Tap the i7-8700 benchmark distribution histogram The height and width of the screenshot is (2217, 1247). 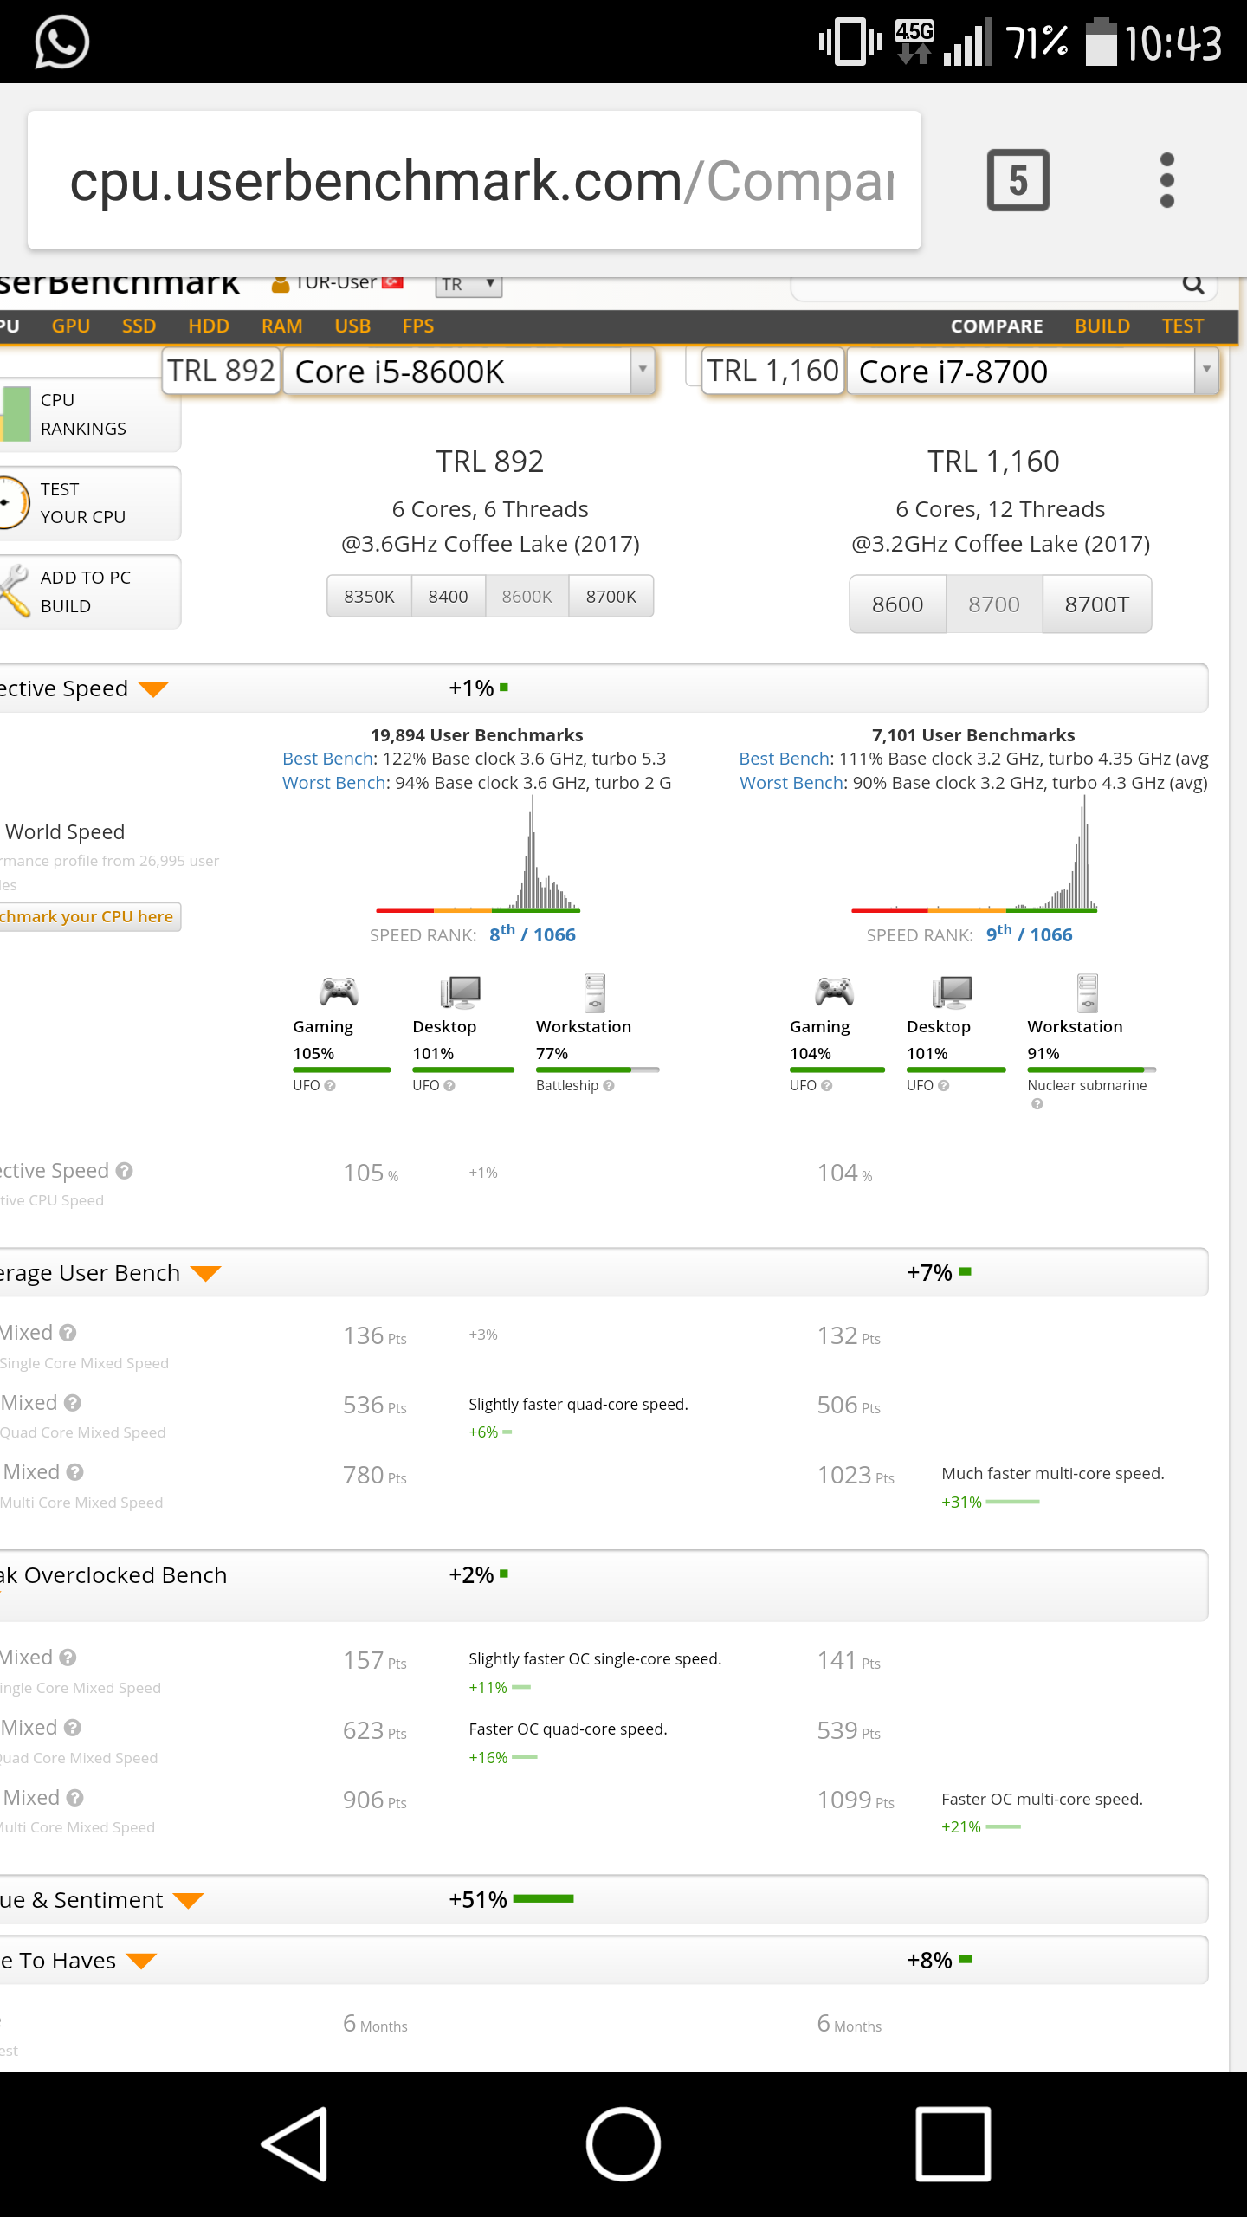point(974,855)
